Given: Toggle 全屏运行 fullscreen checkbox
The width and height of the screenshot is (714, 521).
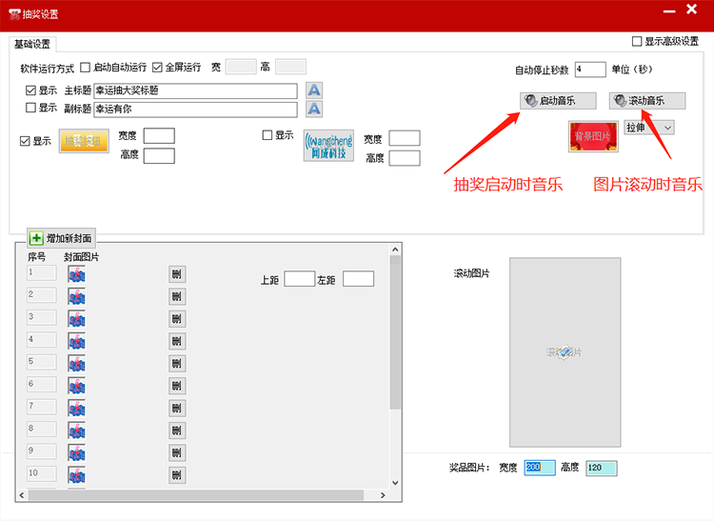Looking at the screenshot, I should pos(158,68).
